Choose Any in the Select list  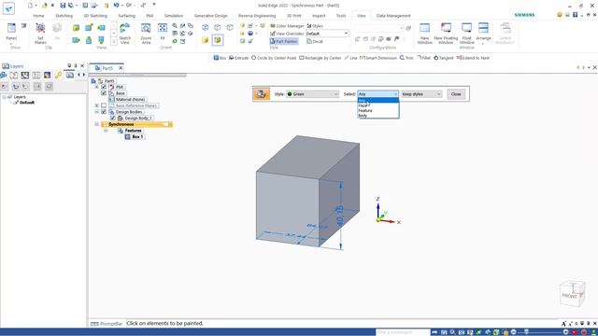[377, 101]
